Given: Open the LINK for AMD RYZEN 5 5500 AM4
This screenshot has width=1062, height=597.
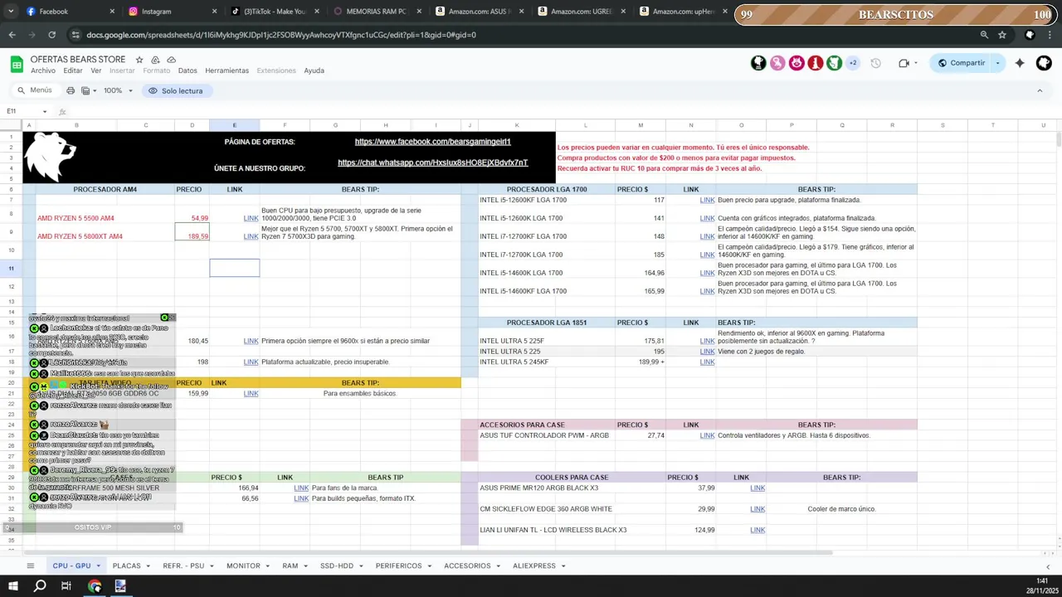Looking at the screenshot, I should [x=251, y=218].
